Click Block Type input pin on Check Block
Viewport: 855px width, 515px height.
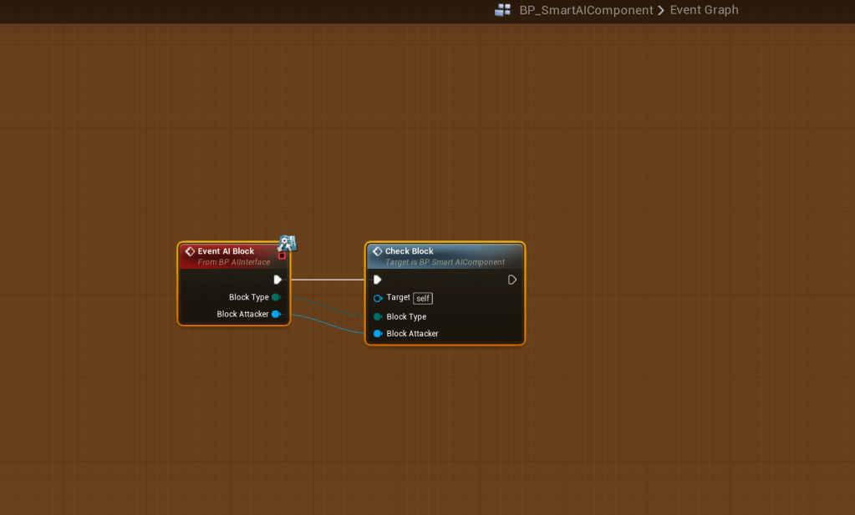click(377, 317)
